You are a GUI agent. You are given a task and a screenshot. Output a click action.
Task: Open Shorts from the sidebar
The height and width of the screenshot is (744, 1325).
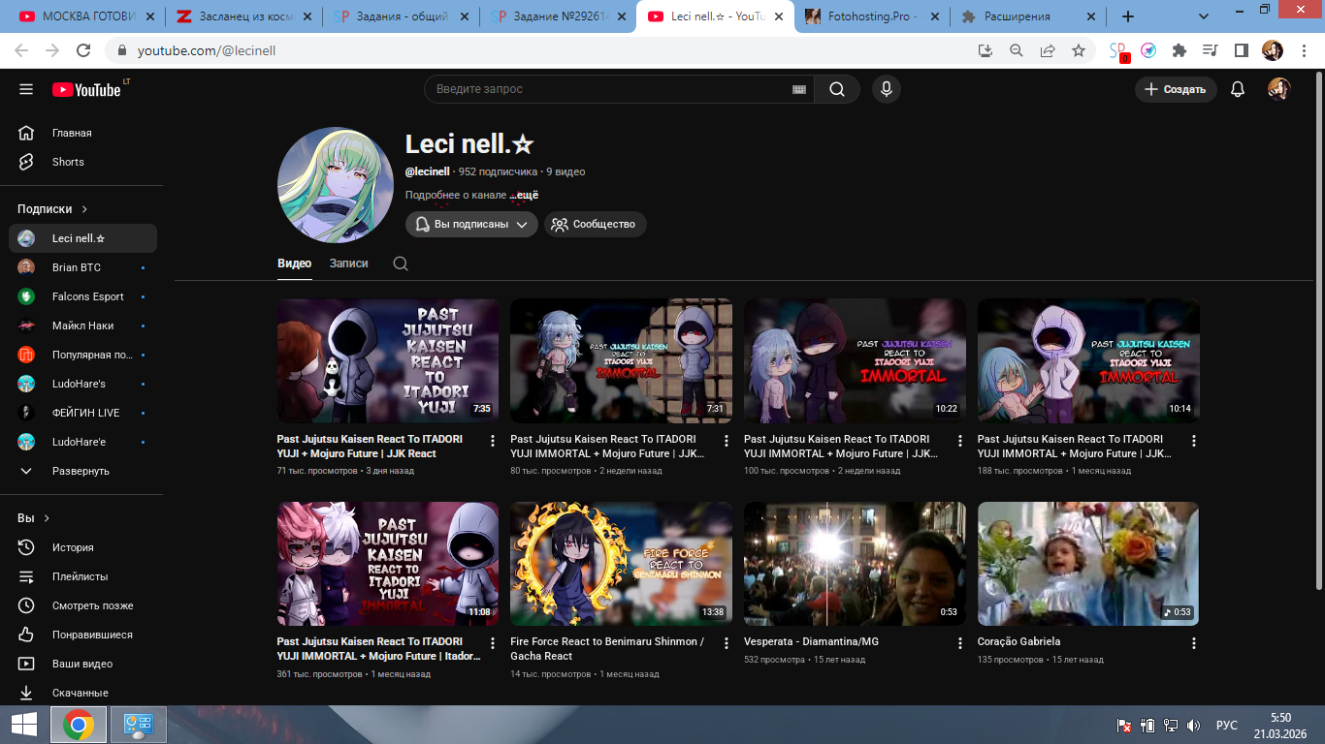pos(68,162)
